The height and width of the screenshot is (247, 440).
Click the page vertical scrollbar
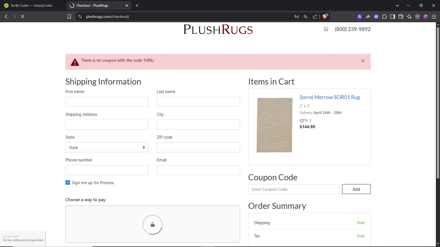tap(438, 102)
